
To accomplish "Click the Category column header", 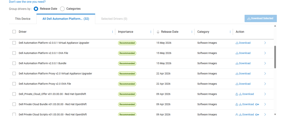I will tap(203, 32).
